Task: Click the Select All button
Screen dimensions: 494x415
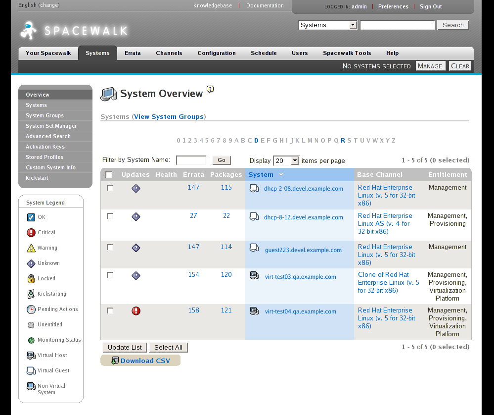Action: click(x=168, y=348)
